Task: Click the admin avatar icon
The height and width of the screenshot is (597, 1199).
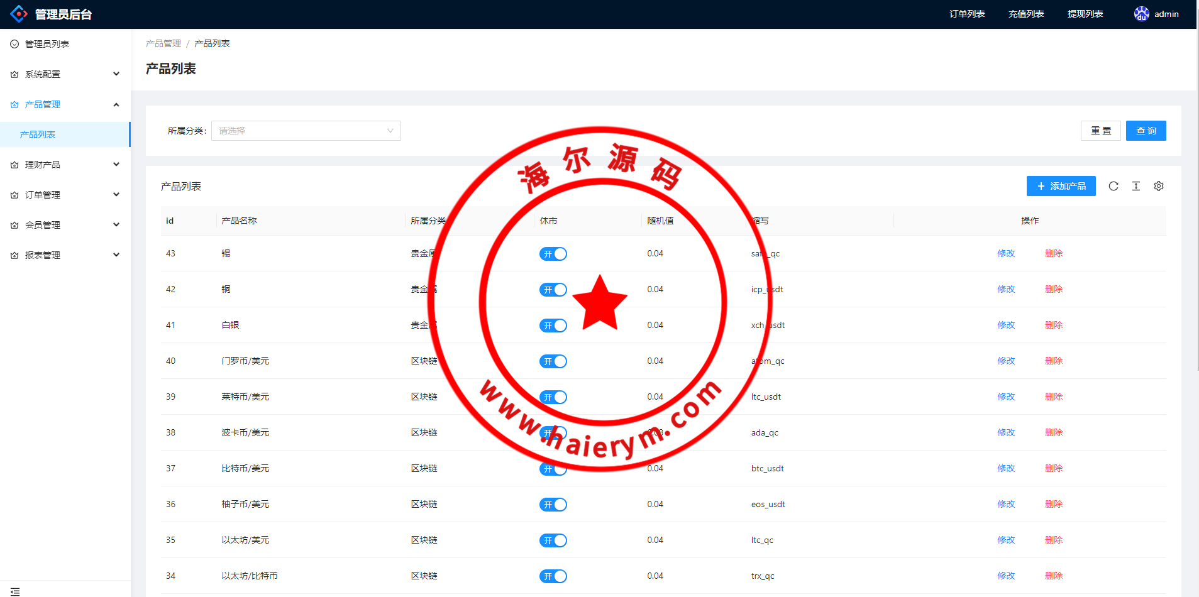Action: click(1141, 14)
